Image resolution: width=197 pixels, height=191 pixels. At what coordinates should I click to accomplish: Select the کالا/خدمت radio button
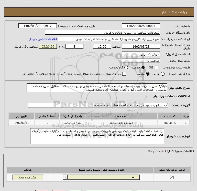[126, 67]
